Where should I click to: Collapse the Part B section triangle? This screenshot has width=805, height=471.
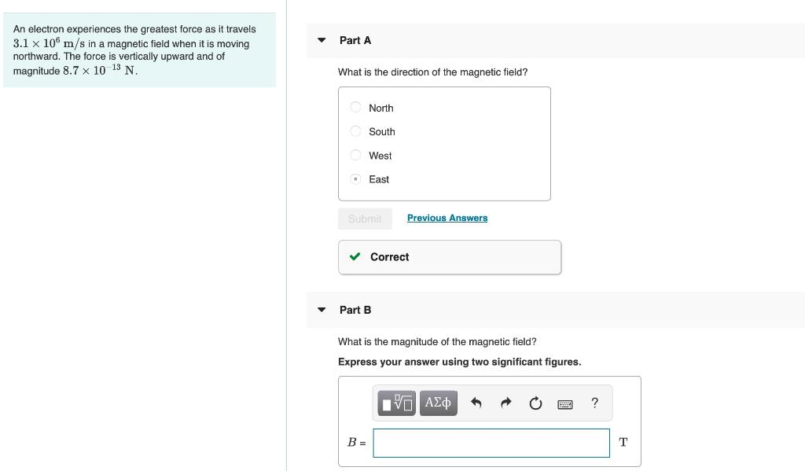point(322,310)
